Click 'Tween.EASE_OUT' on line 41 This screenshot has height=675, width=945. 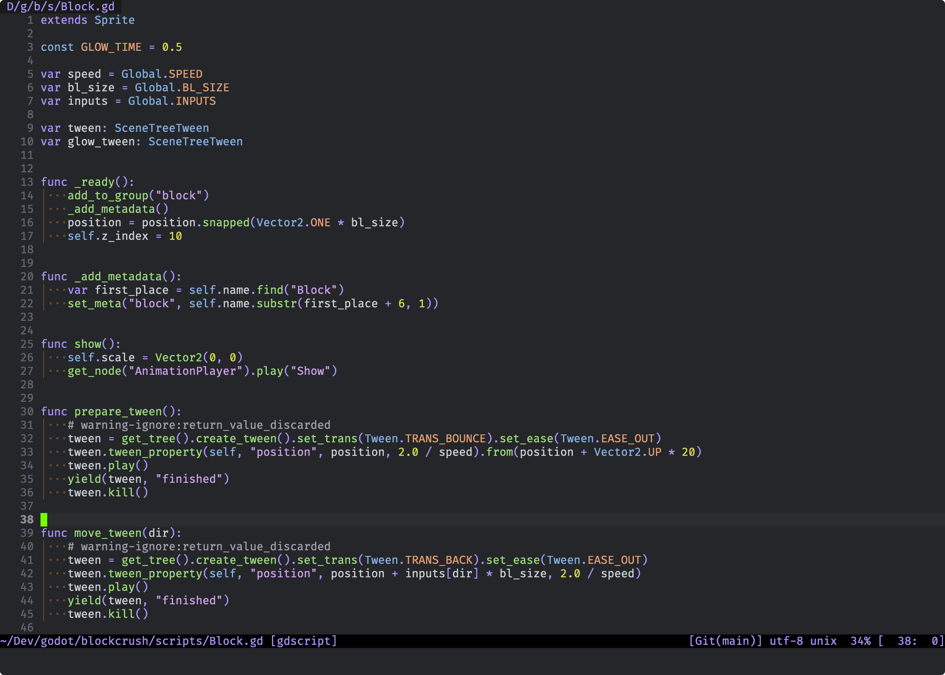click(x=594, y=560)
